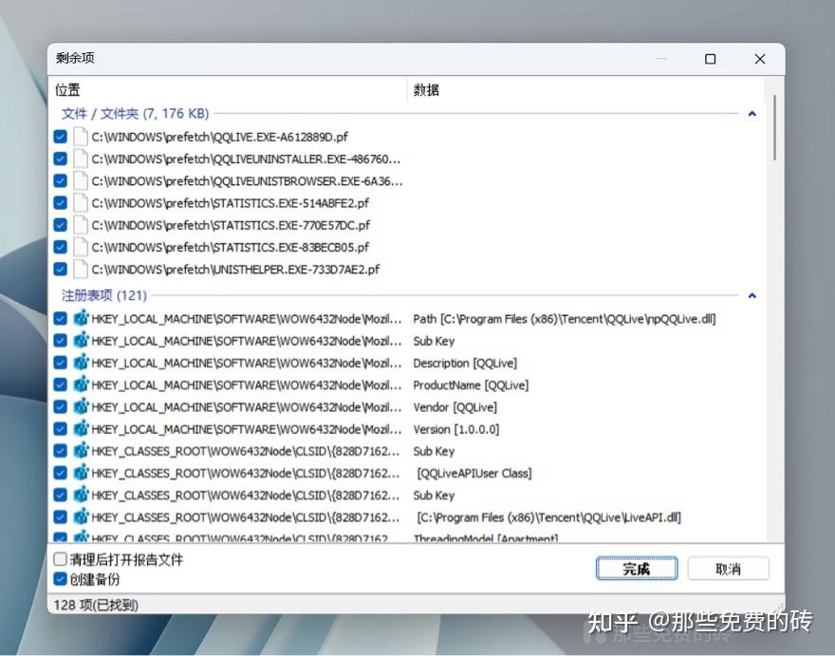Click the 位置 column header
Image resolution: width=835 pixels, height=656 pixels.
(x=69, y=89)
